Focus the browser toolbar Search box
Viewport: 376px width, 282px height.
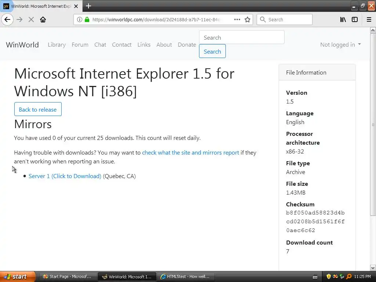point(285,19)
